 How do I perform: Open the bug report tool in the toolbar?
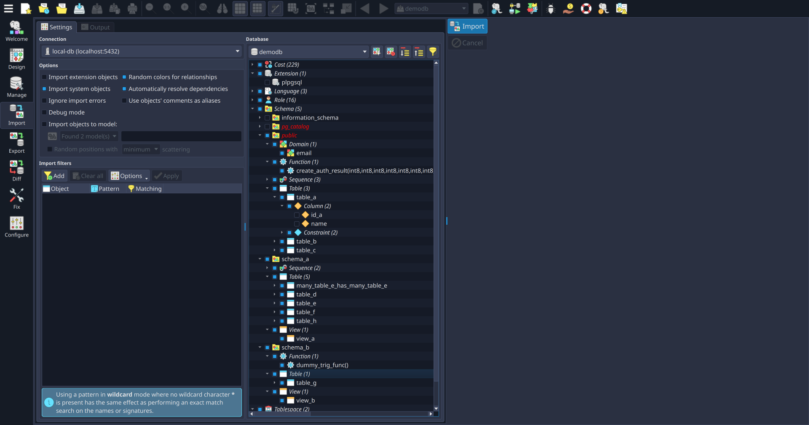coord(551,8)
